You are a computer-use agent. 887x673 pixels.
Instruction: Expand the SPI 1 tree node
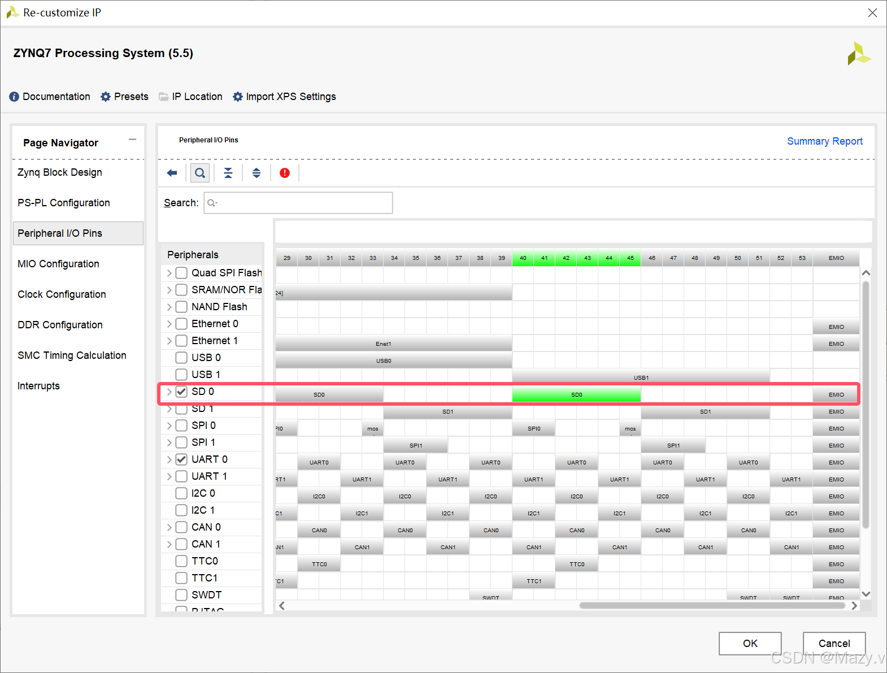tap(169, 442)
